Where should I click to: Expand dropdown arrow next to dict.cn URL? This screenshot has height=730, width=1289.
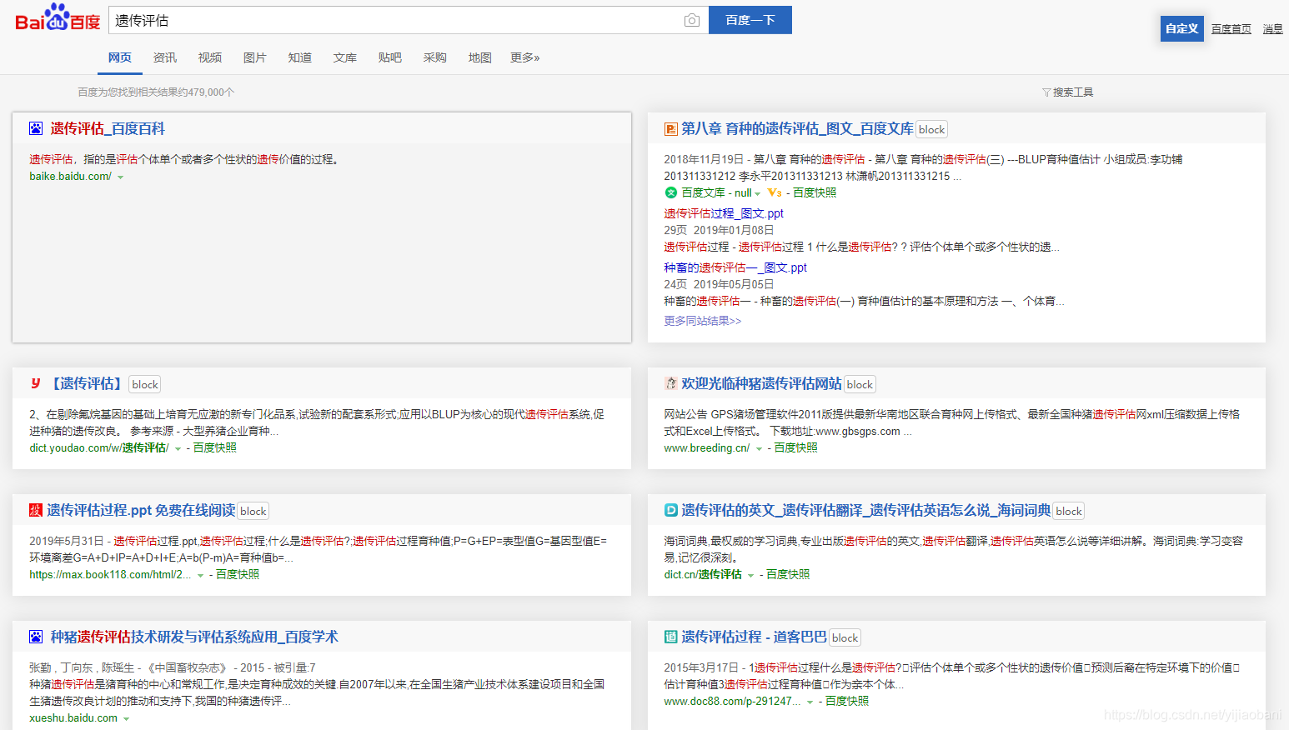[750, 576]
